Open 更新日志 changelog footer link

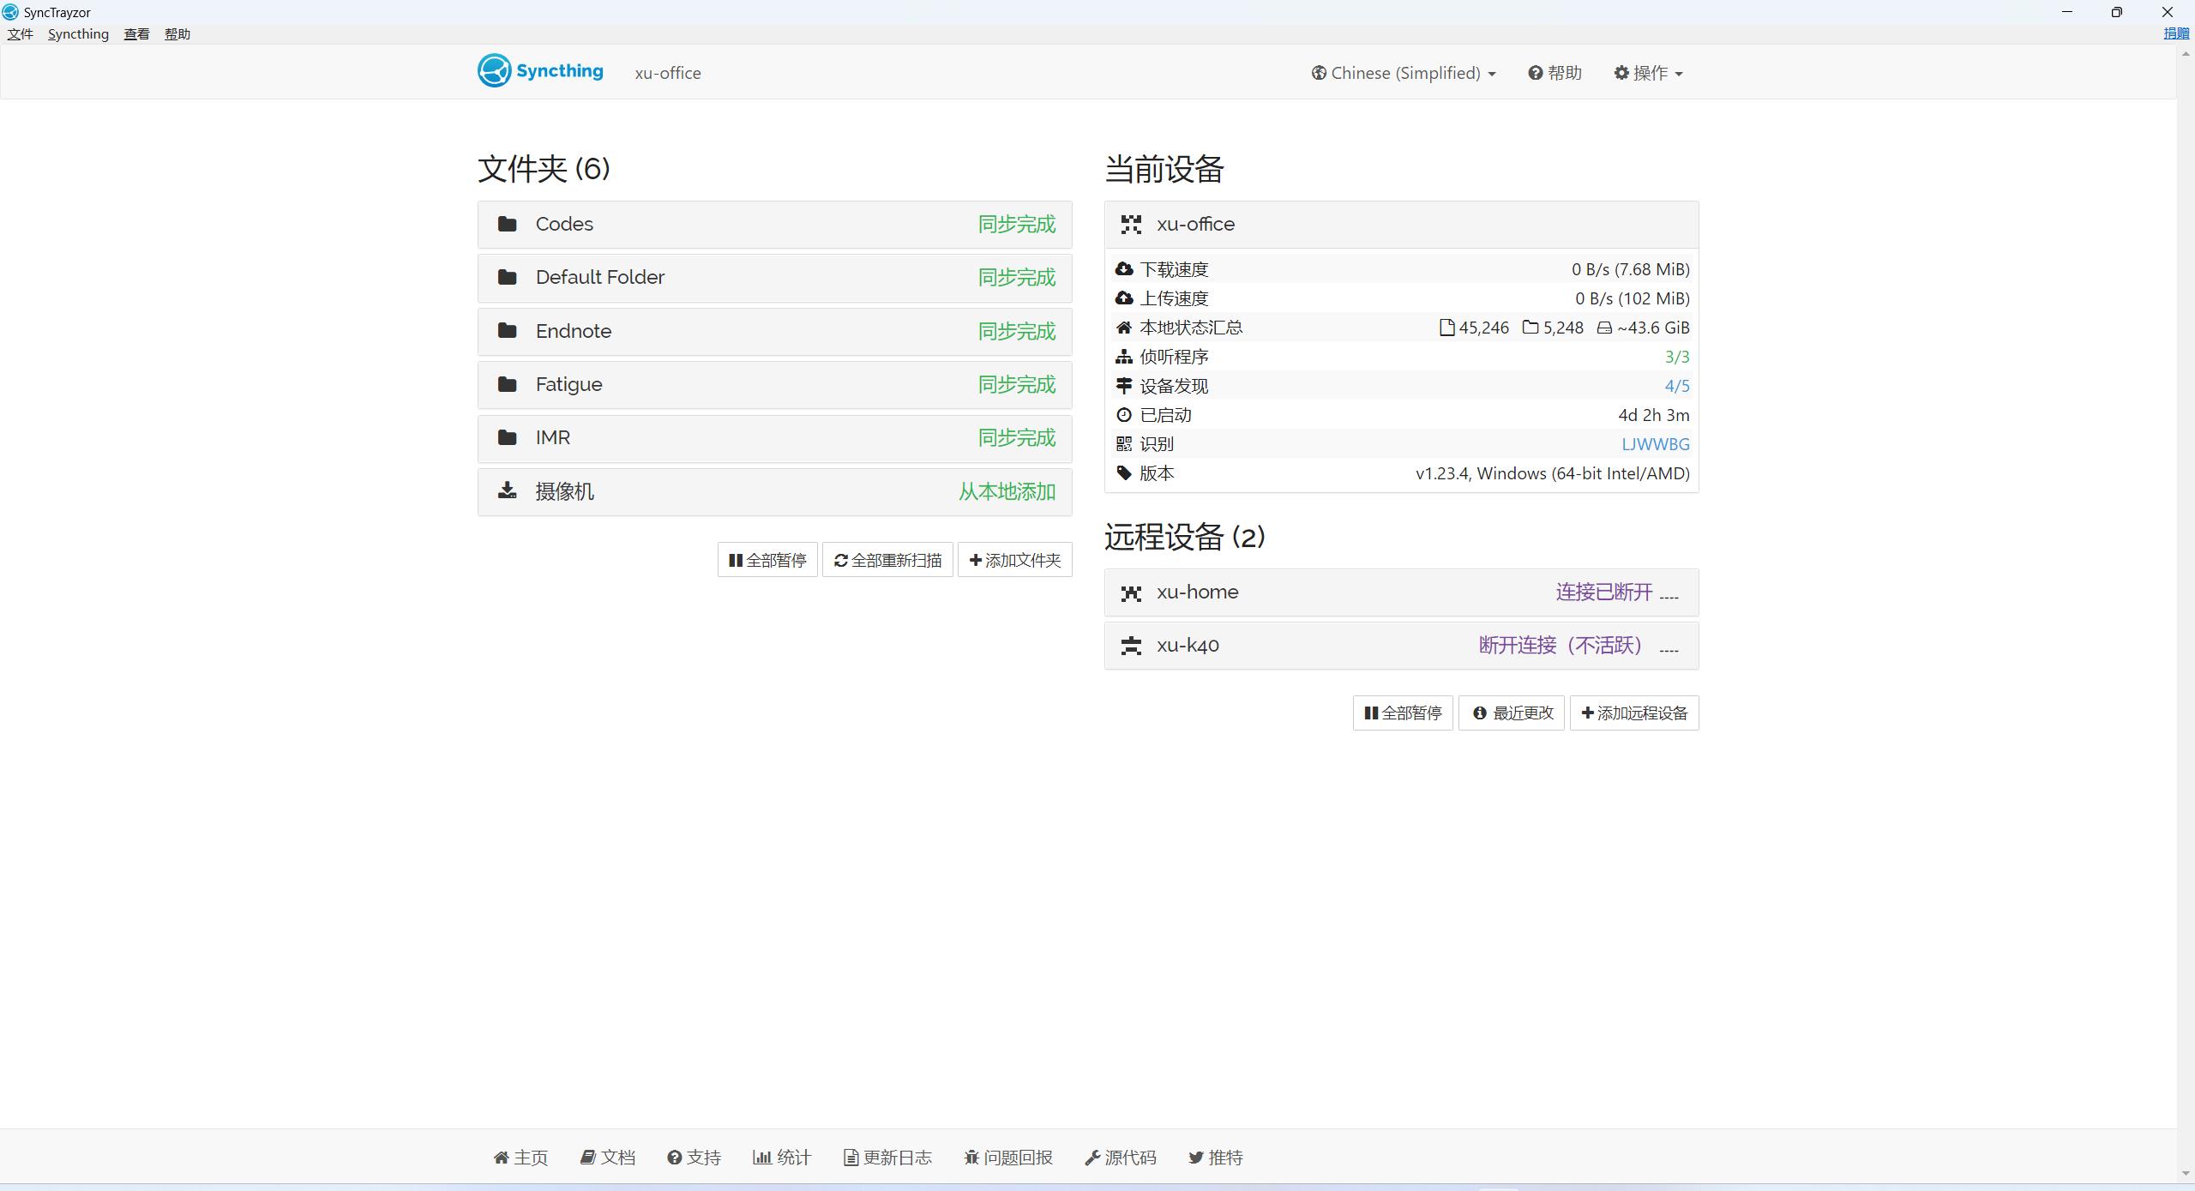click(x=887, y=1158)
